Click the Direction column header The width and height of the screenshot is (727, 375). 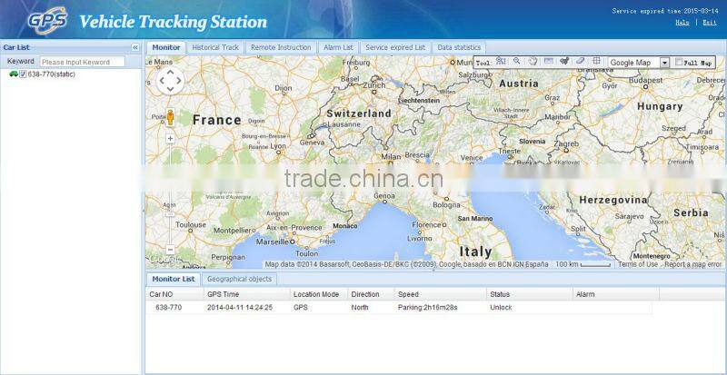pyautogui.click(x=371, y=294)
